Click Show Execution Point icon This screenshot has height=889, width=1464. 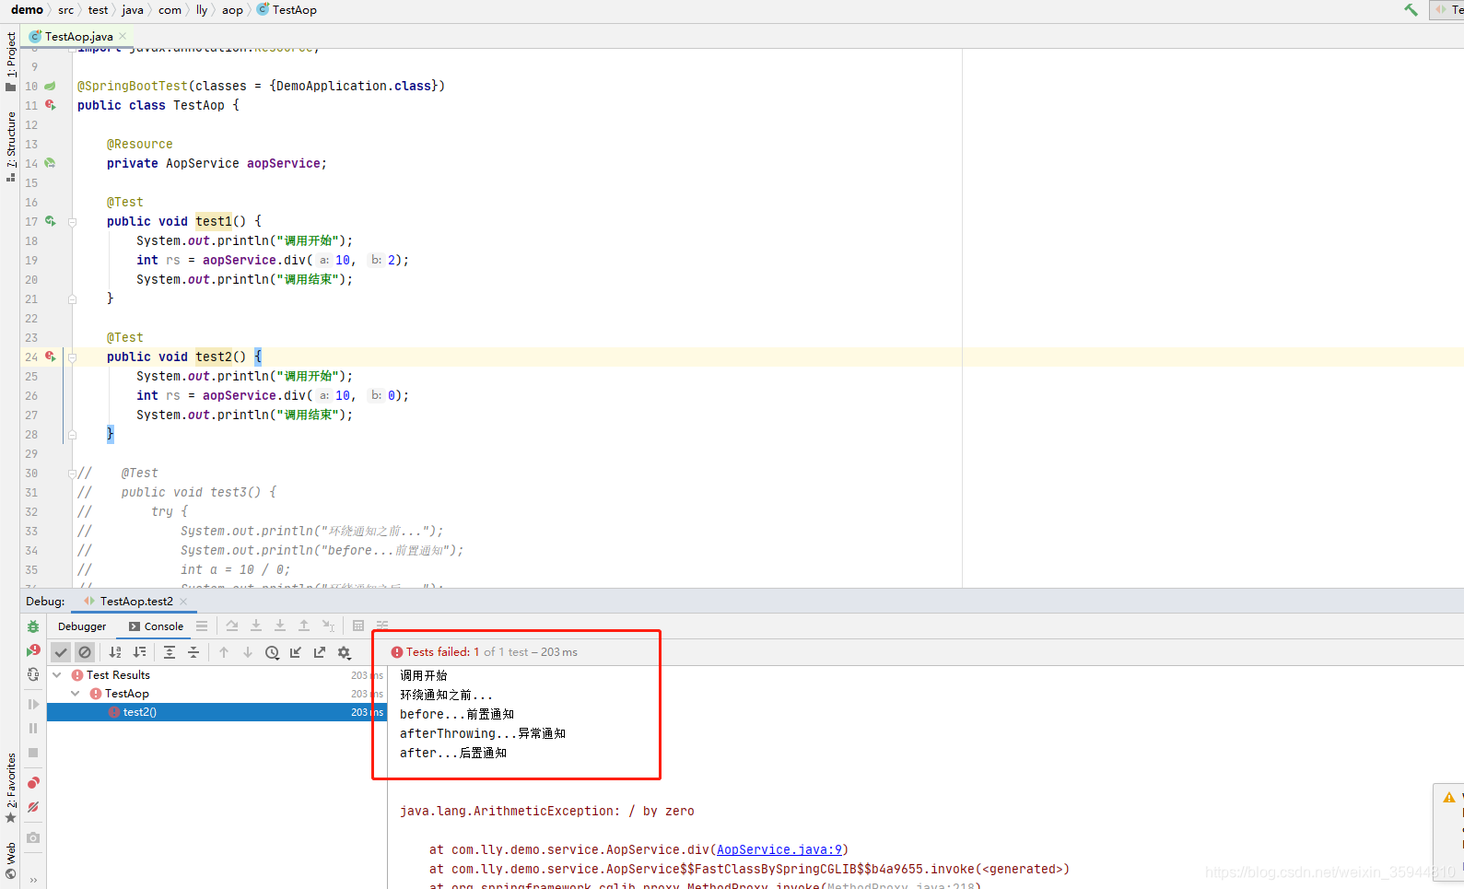(202, 626)
